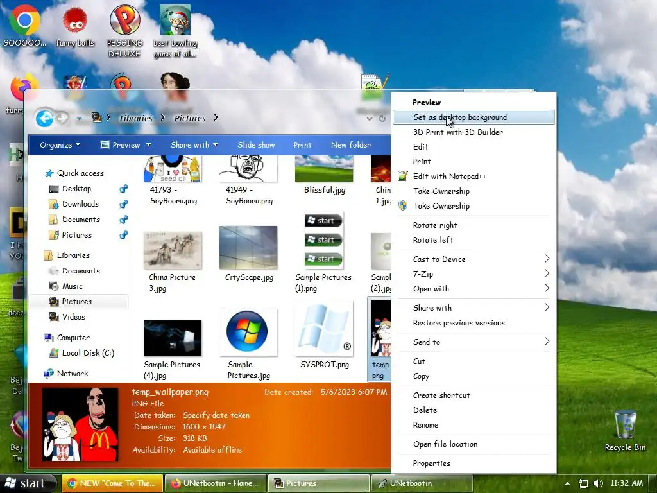Click the Explorer forward arrow
657x493 pixels.
click(62, 119)
